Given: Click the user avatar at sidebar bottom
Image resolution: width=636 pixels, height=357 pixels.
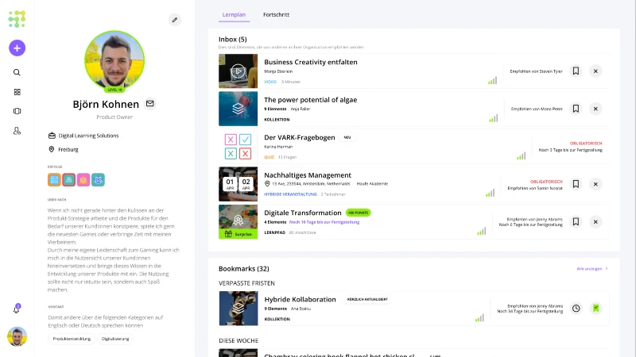Looking at the screenshot, I should click(17, 336).
